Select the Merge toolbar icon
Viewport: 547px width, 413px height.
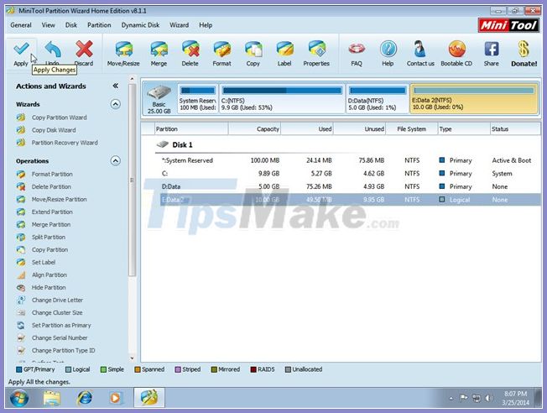click(x=159, y=50)
